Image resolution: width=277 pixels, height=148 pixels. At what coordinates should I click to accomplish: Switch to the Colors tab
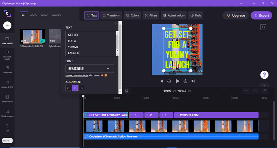coord(132,15)
